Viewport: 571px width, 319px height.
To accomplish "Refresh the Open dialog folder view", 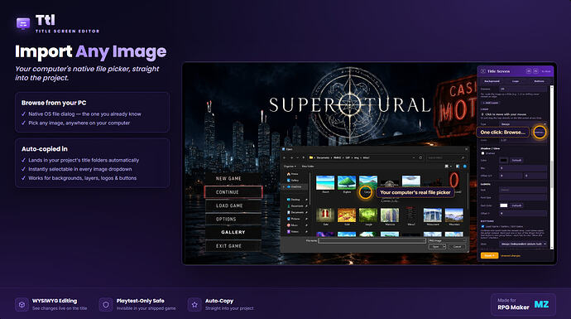I will (x=420, y=157).
